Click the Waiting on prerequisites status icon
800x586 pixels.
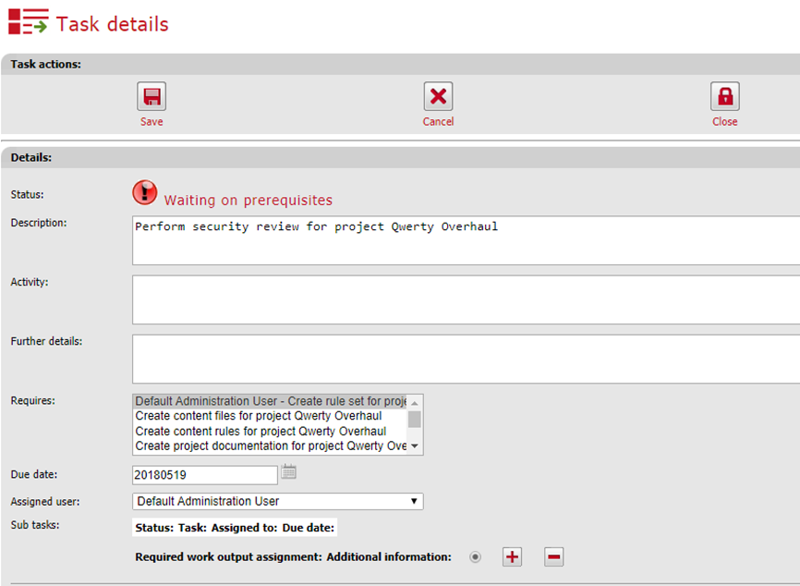[x=145, y=192]
